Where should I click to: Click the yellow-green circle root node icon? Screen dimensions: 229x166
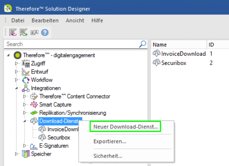coord(17,55)
